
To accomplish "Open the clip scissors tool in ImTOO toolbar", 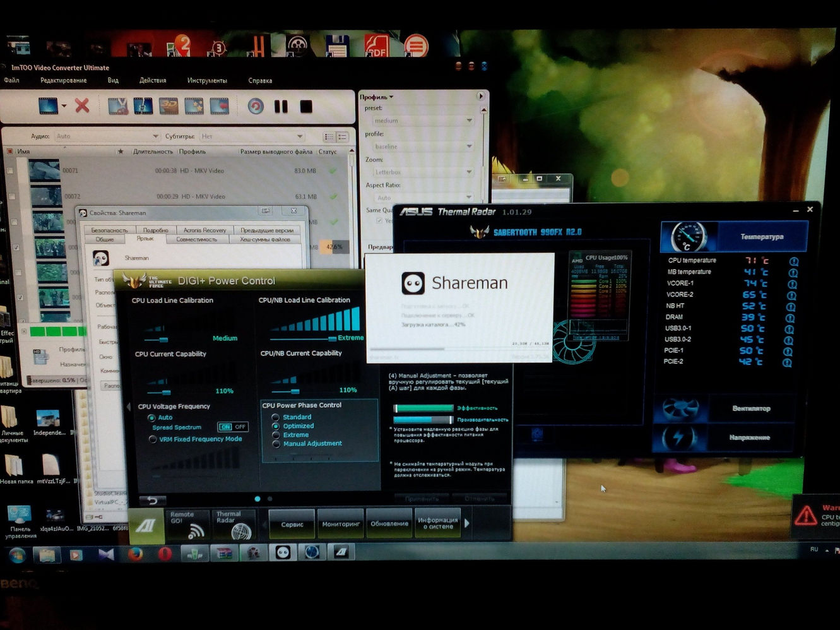I will point(118,106).
